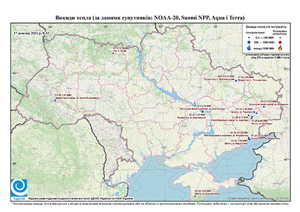
Task: Click the blue marker near Ivano-Frankivsk
Action: click(x=55, y=100)
